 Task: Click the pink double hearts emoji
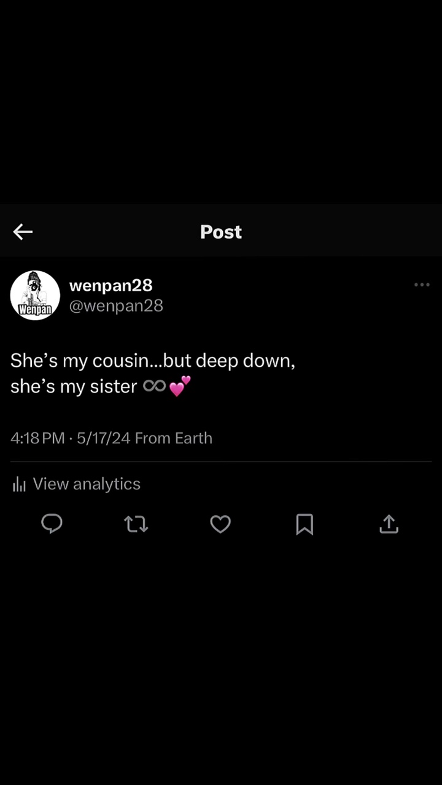(x=180, y=386)
